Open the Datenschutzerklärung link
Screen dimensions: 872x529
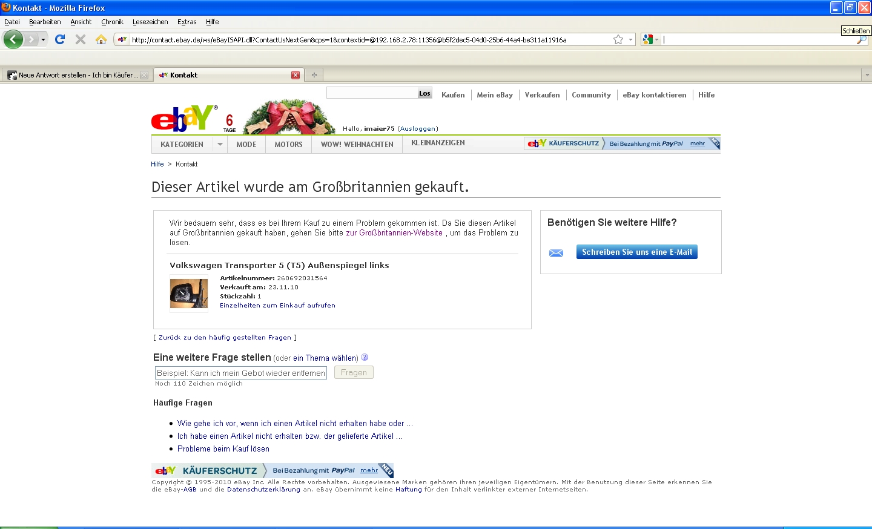pyautogui.click(x=263, y=490)
